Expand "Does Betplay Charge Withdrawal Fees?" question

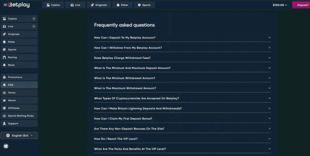pyautogui.click(x=182, y=58)
